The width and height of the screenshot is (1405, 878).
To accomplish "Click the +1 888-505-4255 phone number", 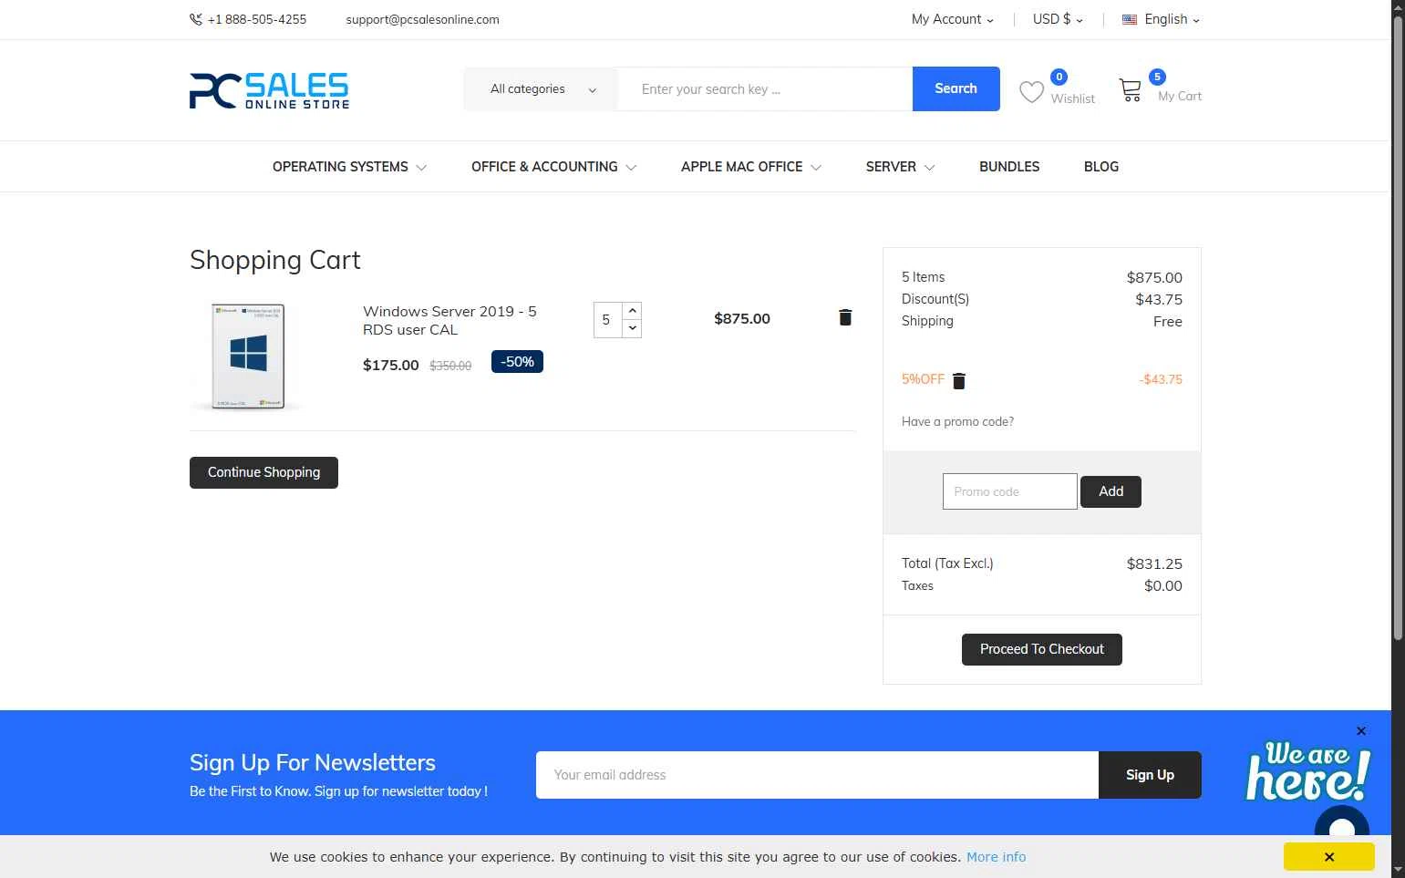I will [x=257, y=19].
